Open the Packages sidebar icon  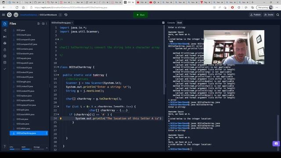pyautogui.click(x=5, y=43)
